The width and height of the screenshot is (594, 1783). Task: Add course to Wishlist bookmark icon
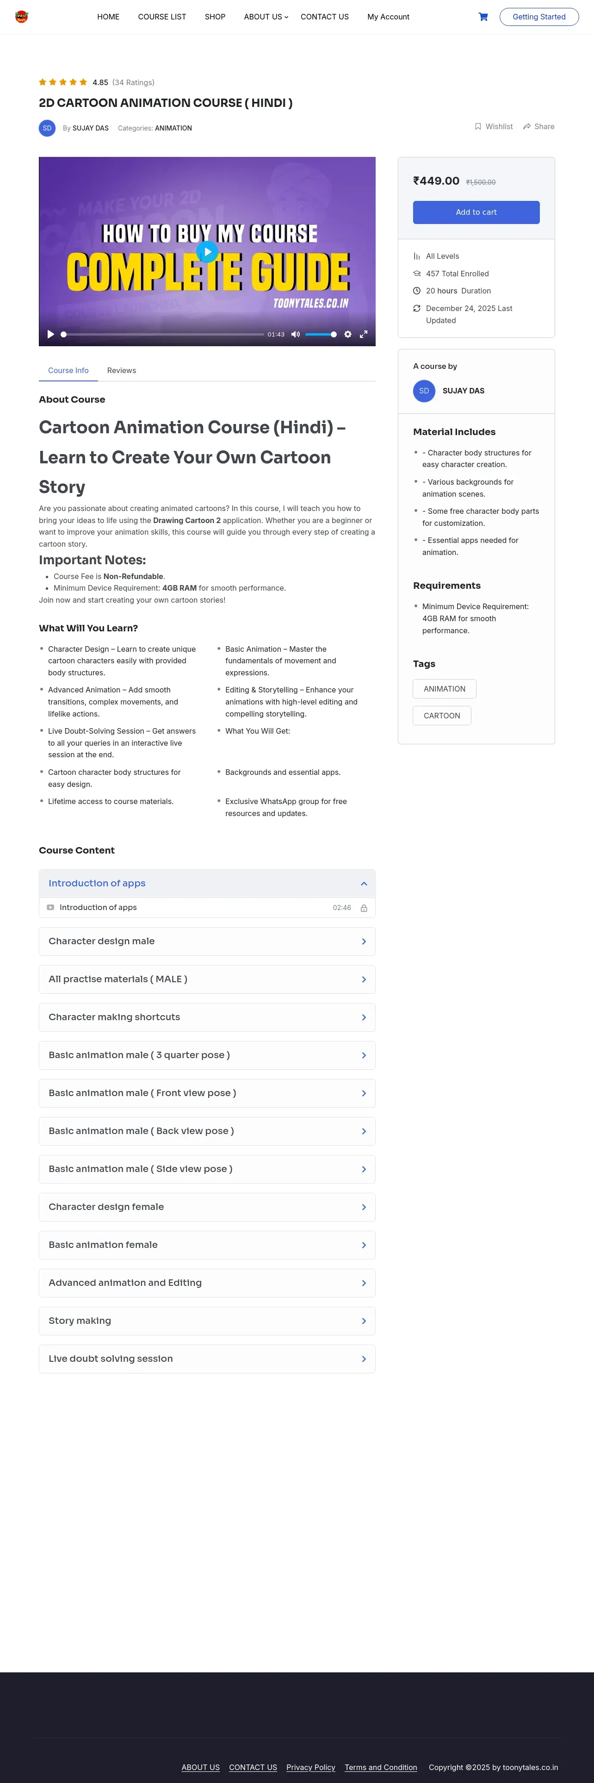click(478, 127)
